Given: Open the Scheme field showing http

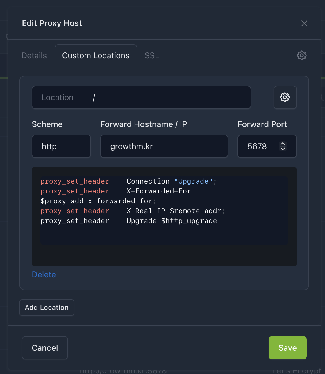Looking at the screenshot, I should [x=61, y=146].
